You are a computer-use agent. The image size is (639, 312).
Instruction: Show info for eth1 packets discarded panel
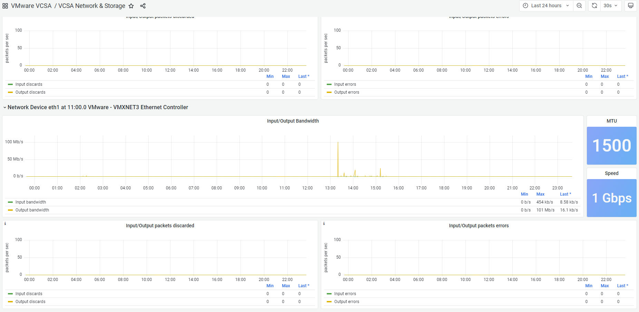click(x=5, y=223)
